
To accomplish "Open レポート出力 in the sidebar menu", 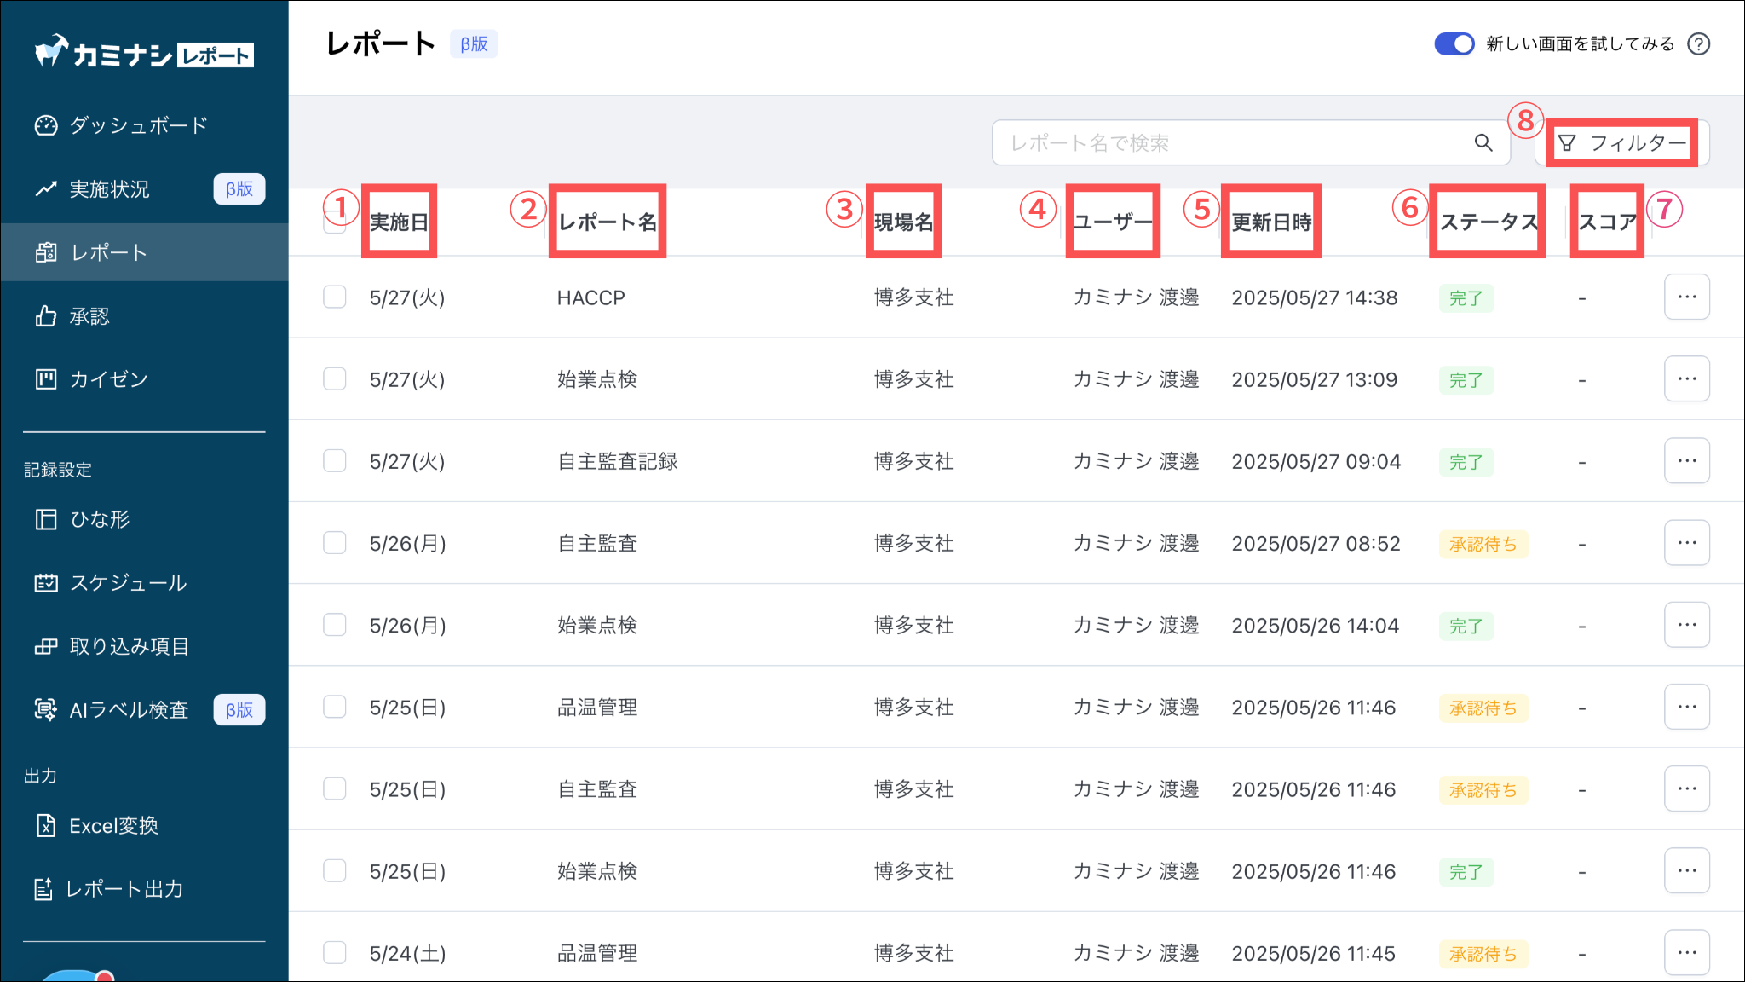I will point(124,889).
